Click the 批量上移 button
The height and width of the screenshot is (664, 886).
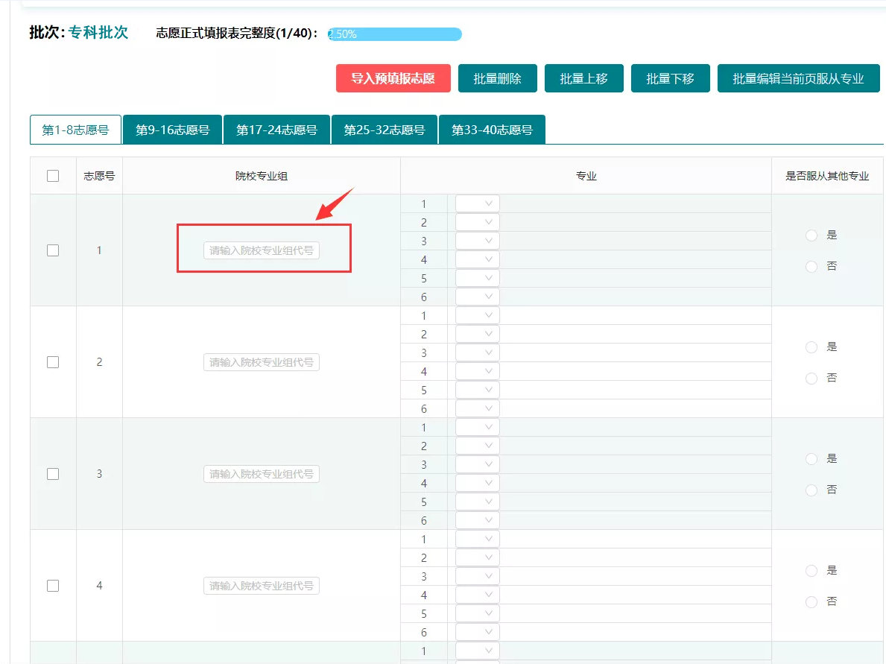[x=583, y=78]
